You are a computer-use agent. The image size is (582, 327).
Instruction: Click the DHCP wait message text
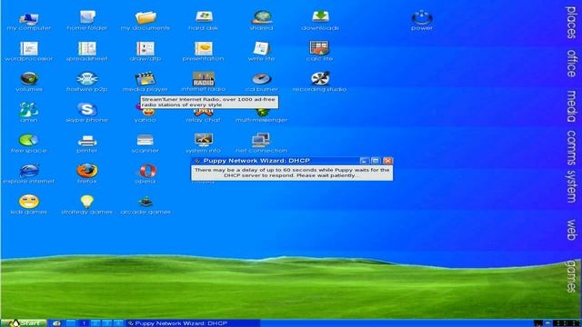click(292, 173)
